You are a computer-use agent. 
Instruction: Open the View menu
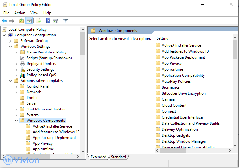tap(34, 13)
